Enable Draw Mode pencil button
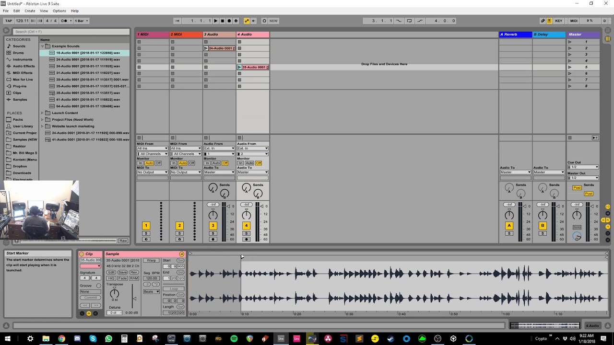614x345 pixels. [543, 21]
